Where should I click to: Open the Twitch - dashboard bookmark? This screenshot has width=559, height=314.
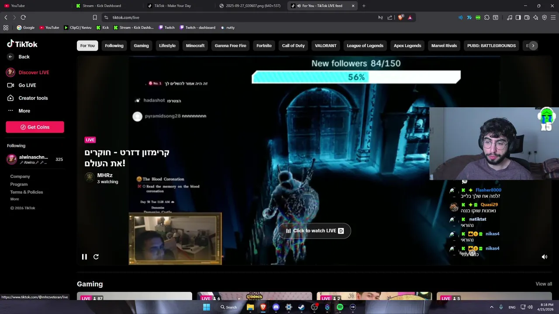tap(197, 27)
